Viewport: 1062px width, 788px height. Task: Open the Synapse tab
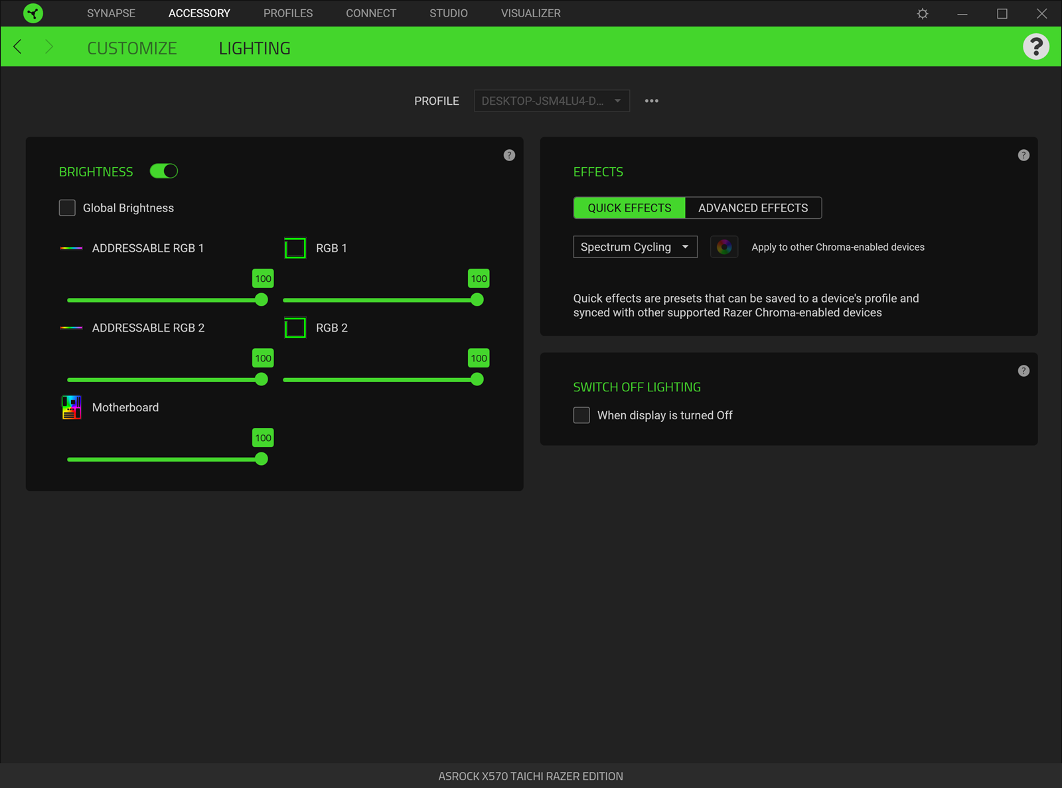[111, 13]
